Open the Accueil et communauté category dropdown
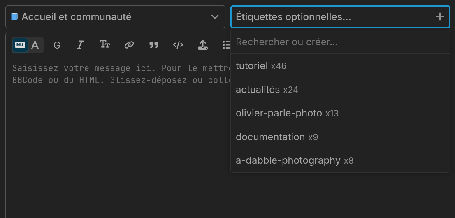The width and height of the screenshot is (455, 218). (115, 17)
